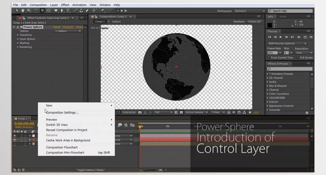
Task: Select the Zoom magnifier tool
Action: 29,10
